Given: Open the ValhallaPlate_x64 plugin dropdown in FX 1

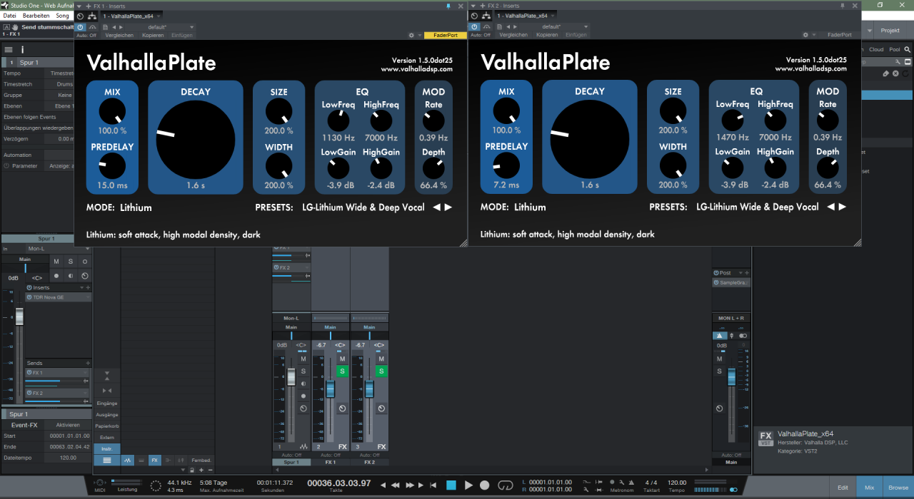Looking at the screenshot, I should [131, 16].
